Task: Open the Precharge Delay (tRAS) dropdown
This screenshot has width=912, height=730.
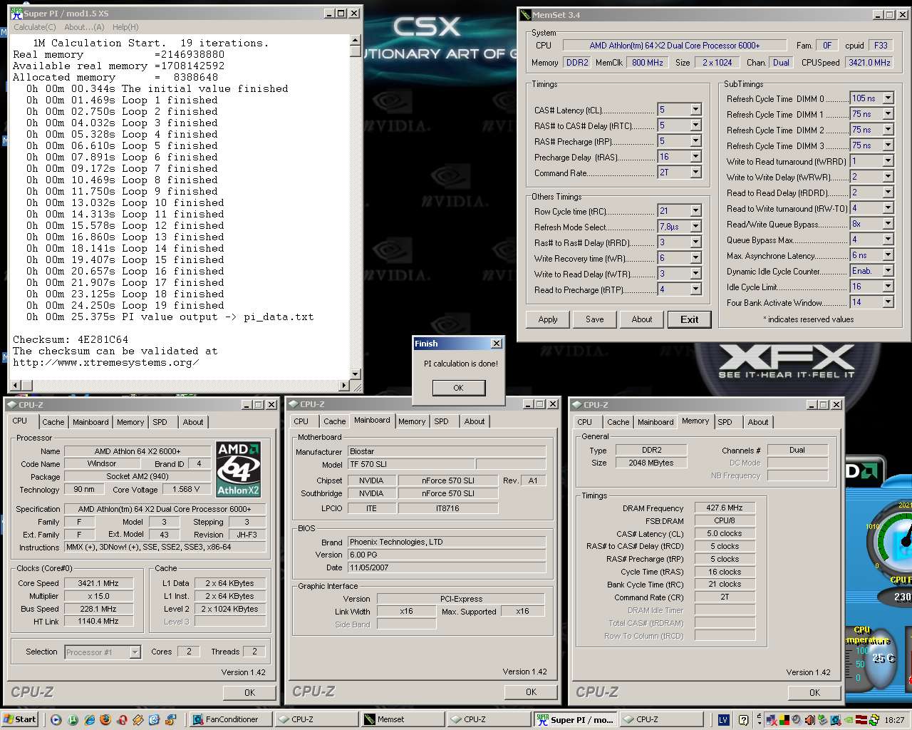Action: 695,157
